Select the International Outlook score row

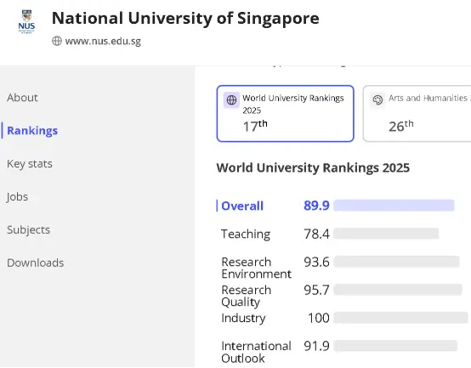(339, 352)
